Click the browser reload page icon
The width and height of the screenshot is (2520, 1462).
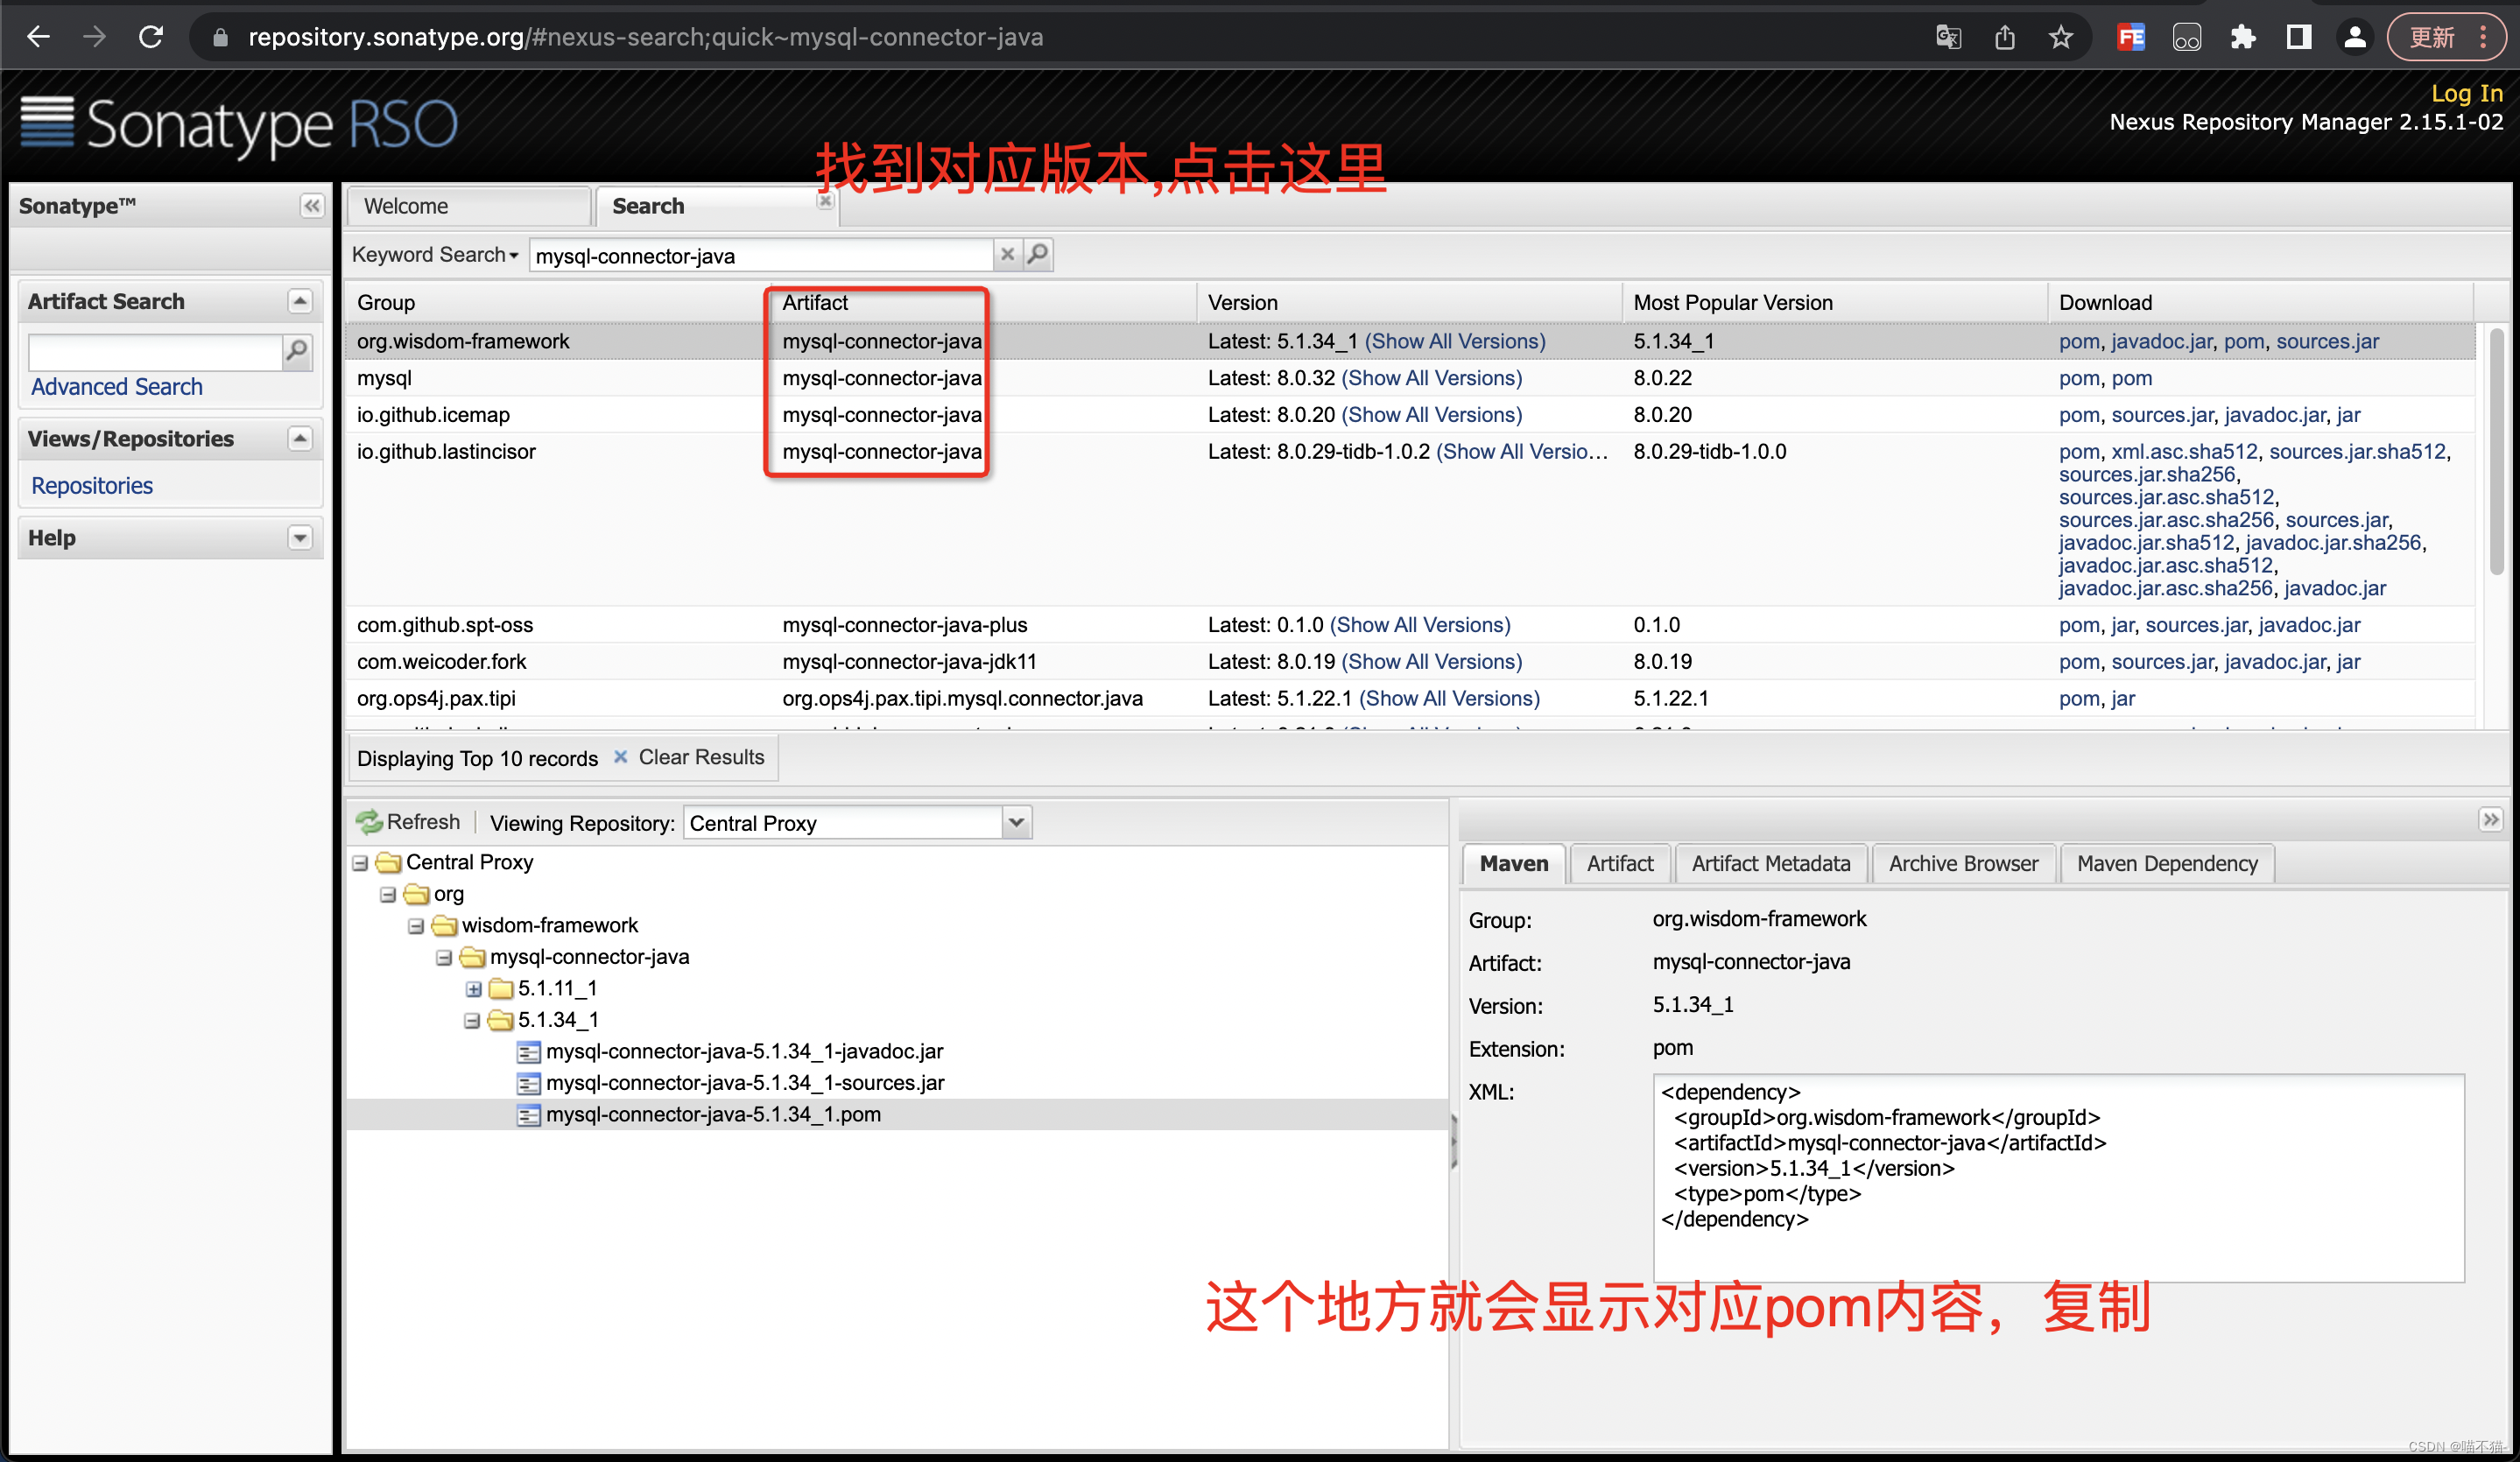151,38
